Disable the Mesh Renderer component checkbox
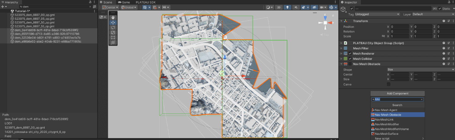Viewport: 455px width, 140px height. coord(350,54)
